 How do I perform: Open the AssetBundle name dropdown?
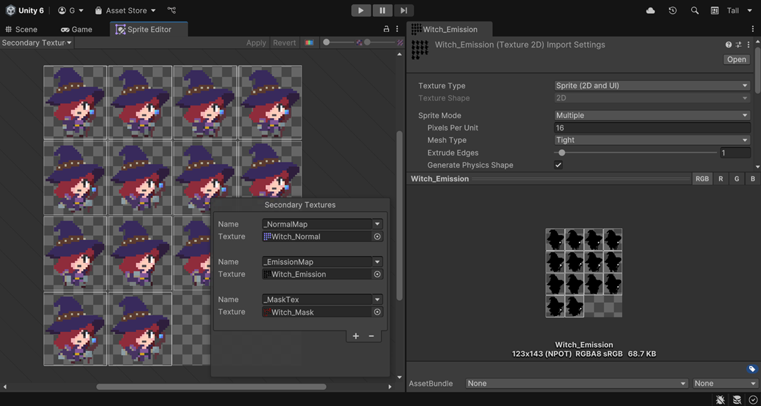[577, 383]
